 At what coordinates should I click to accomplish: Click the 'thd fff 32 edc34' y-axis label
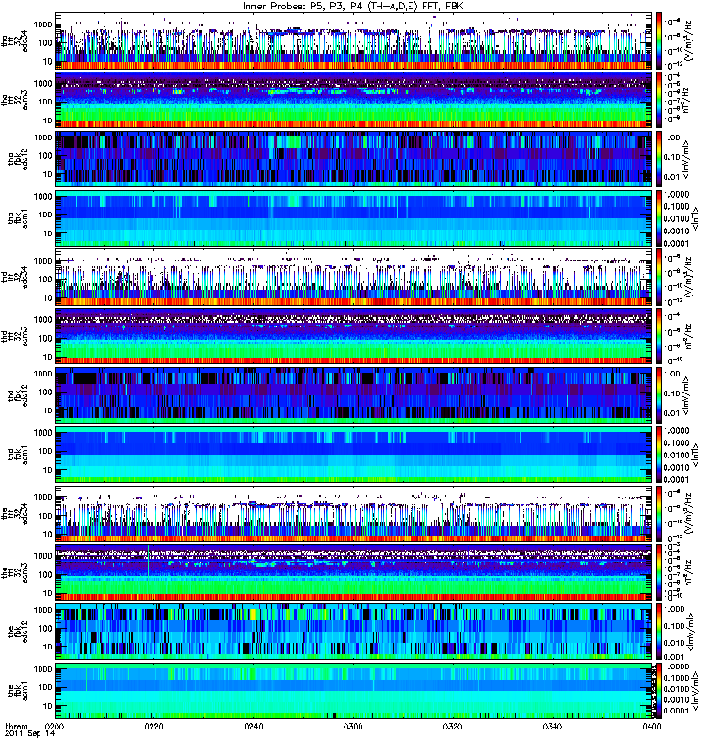(15, 278)
